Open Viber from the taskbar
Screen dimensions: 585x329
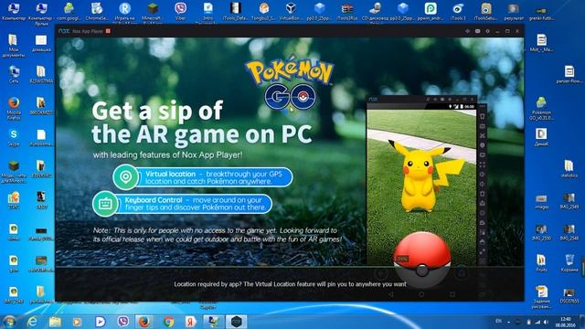pyautogui.click(x=122, y=322)
